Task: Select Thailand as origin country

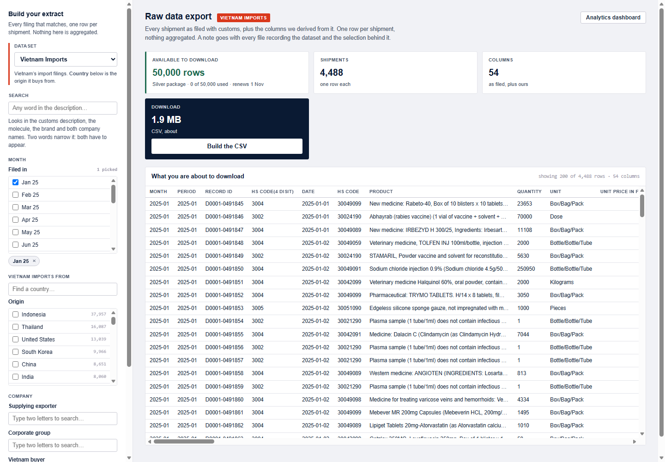Action: (15, 327)
